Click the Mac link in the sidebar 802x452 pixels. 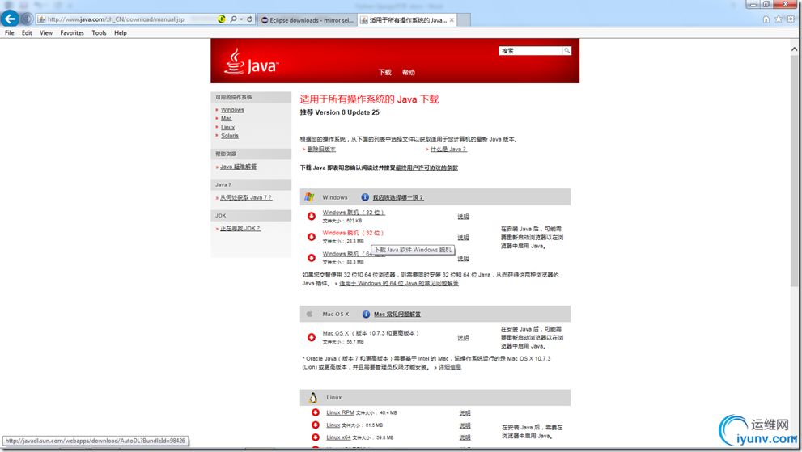227,118
